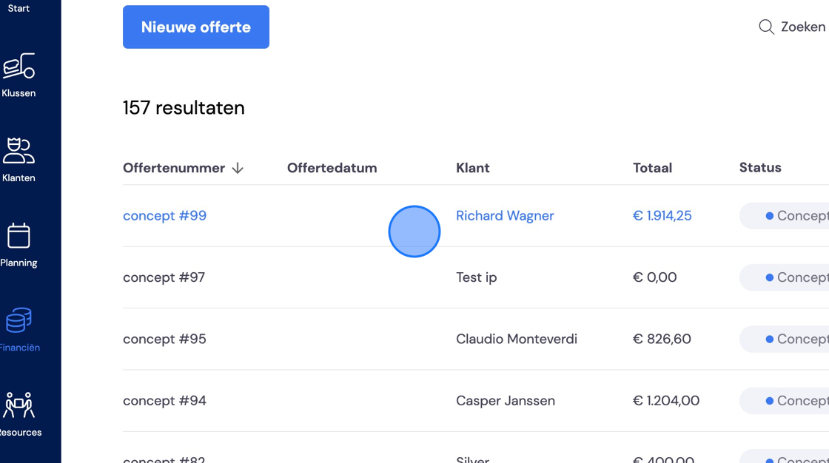The image size is (829, 463).
Task: Open the Klussen section icon
Action: 19,66
